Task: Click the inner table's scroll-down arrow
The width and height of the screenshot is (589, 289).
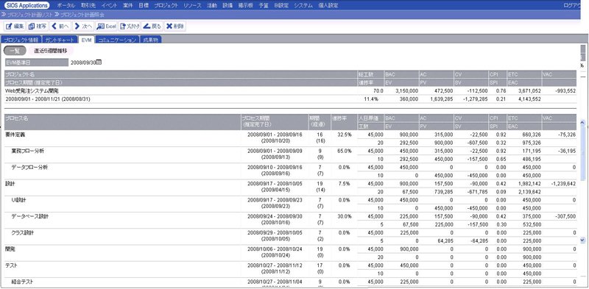Action: point(582,240)
